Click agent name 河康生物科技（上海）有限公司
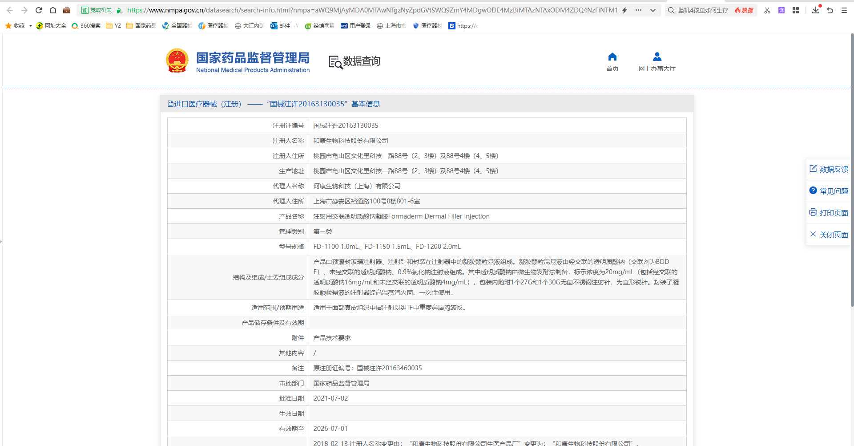Screen dimensions: 854x446 [x=357, y=186]
